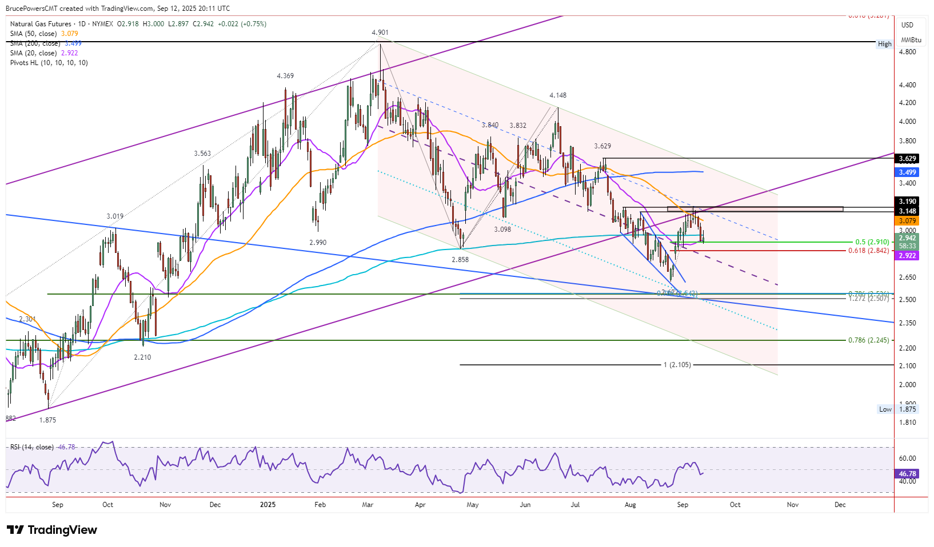Click the 46.78 RSI value tag
The width and height of the screenshot is (934, 547).
tap(907, 474)
